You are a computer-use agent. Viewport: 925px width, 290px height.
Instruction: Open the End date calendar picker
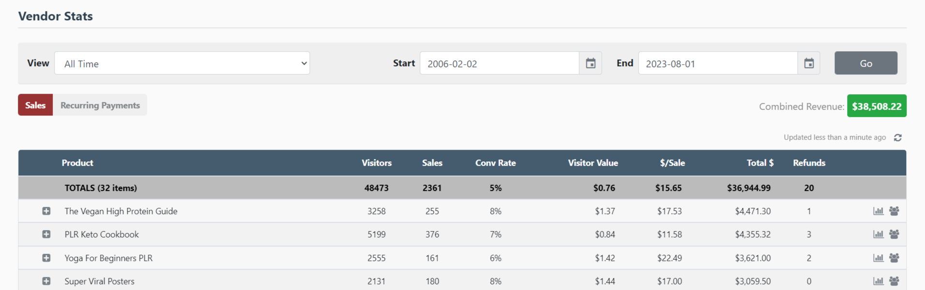pyautogui.click(x=809, y=63)
